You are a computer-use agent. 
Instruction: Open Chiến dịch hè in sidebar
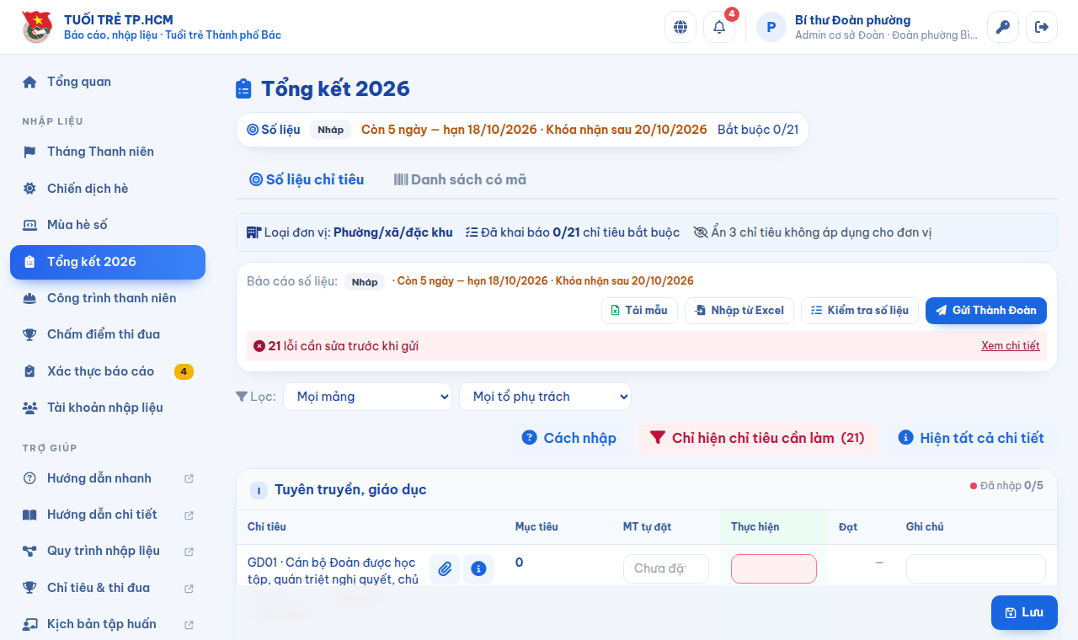[108, 189]
